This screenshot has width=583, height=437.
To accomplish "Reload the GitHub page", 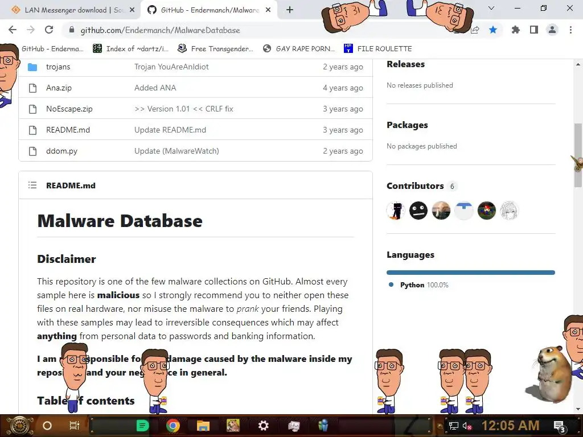I will click(49, 30).
